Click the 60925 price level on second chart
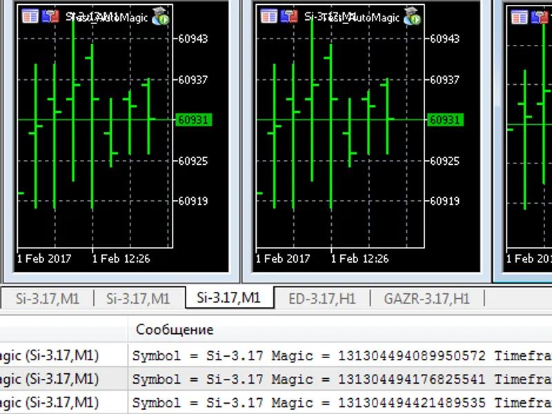This screenshot has height=414, width=552. (x=444, y=161)
